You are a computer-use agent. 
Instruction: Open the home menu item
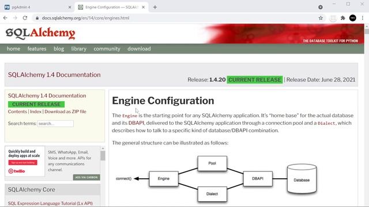(x=13, y=48)
